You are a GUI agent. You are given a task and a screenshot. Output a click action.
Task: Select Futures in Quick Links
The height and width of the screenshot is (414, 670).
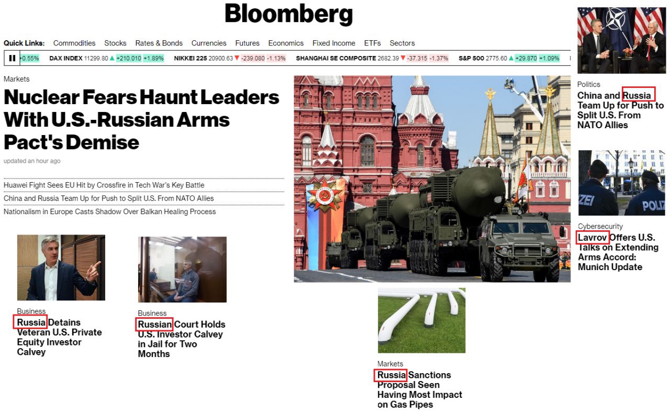[247, 43]
